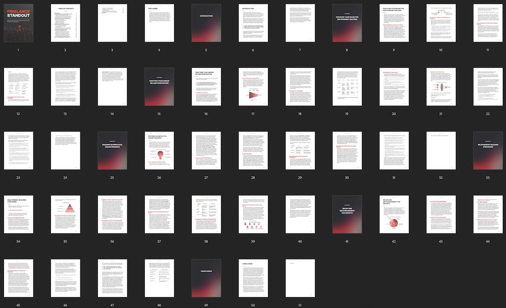Screen dimensions: 506x308
Task: Open the Table of Contents page 2 thumbnail
Action: 66,23
